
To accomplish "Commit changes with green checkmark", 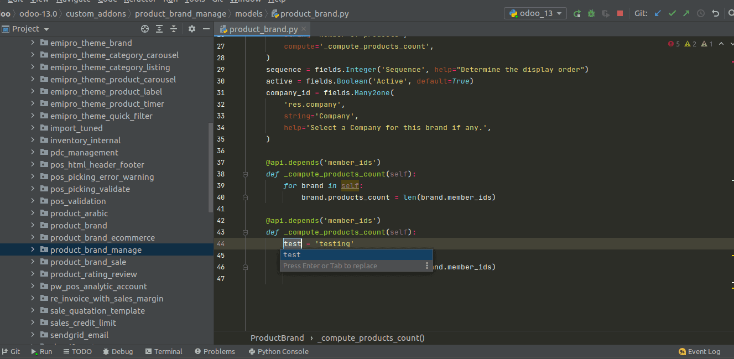I will pos(672,13).
